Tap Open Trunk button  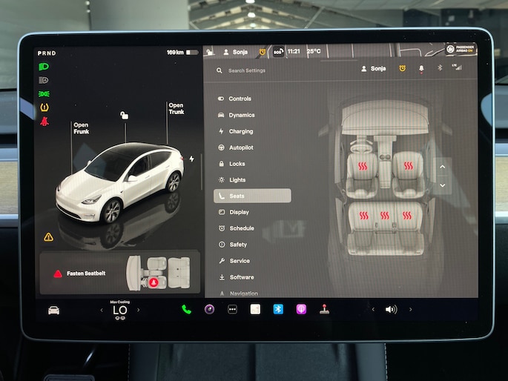tap(177, 108)
